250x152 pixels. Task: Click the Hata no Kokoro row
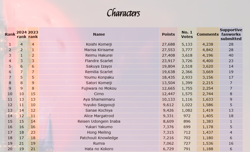click(124, 149)
